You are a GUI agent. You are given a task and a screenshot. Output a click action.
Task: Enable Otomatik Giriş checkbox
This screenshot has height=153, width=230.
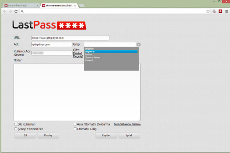point(75,129)
